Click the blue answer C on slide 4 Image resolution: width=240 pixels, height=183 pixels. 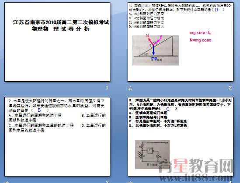(168, 109)
